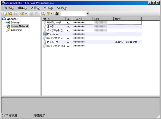This screenshot has width=161, height=119.
Task: Click the quick search input box
Action: tap(74, 14)
